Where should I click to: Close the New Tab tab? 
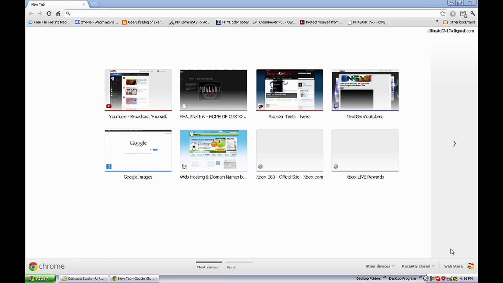(x=84, y=4)
